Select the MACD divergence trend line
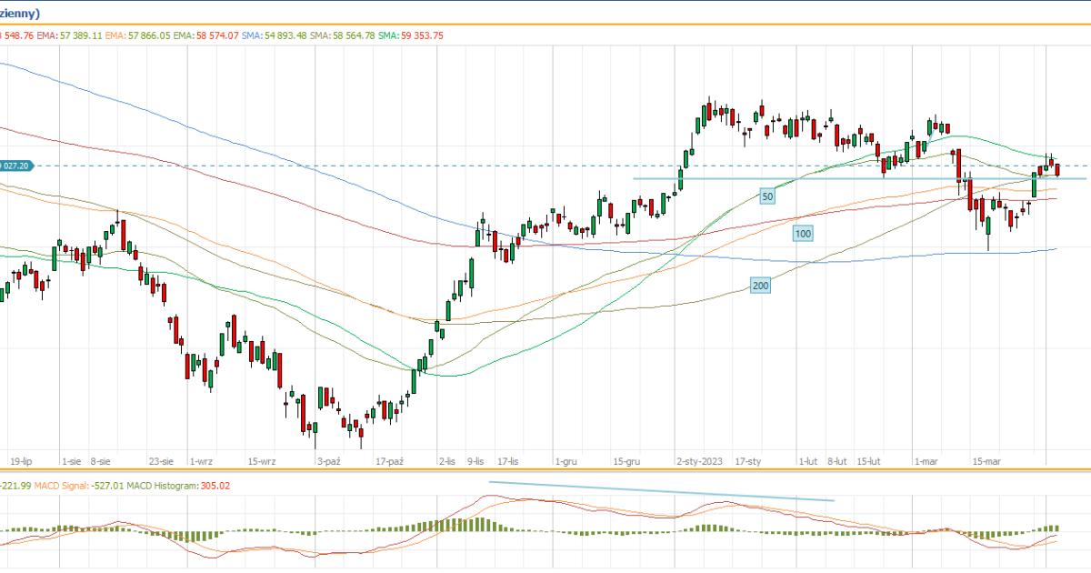 (661, 491)
